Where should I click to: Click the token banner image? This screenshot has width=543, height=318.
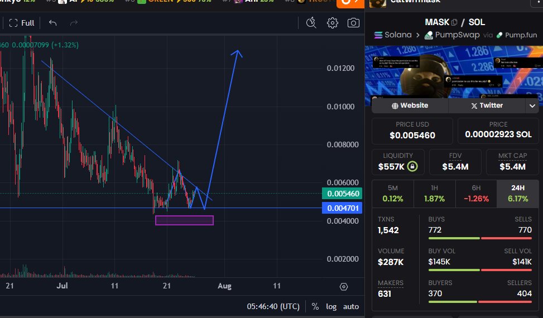(x=454, y=72)
